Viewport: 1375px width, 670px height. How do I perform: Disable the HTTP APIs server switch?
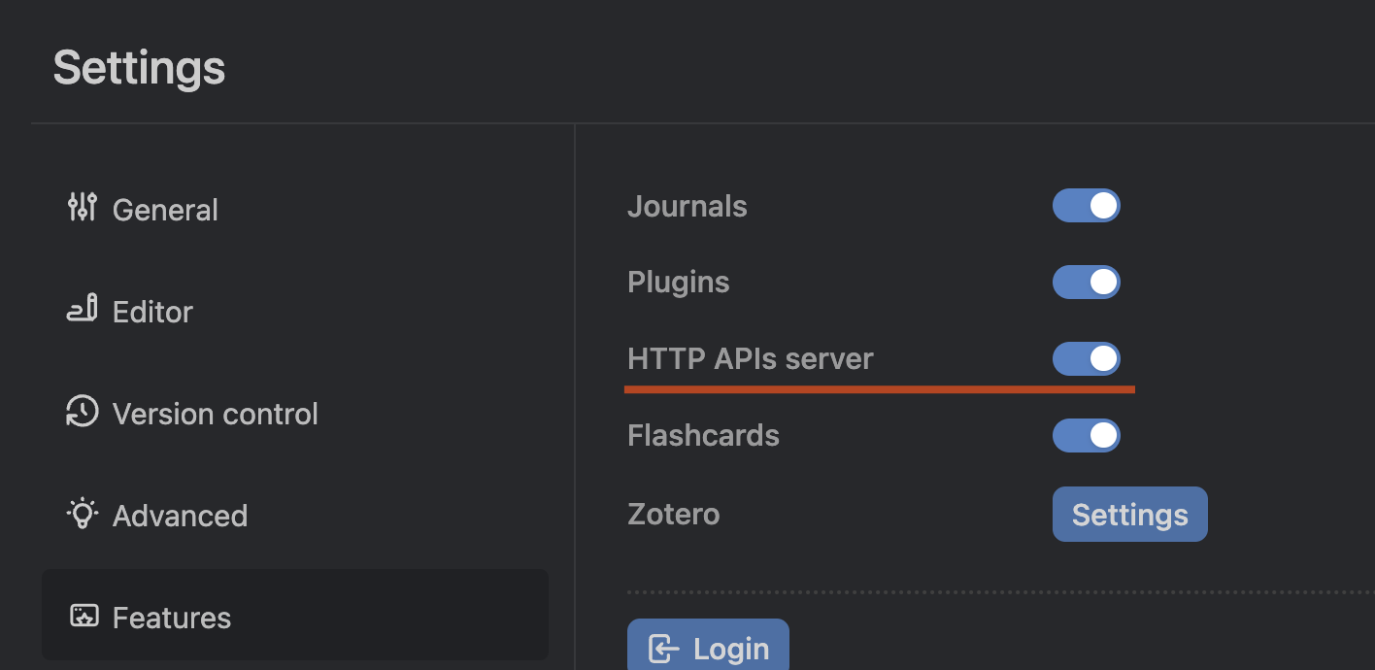(x=1087, y=359)
